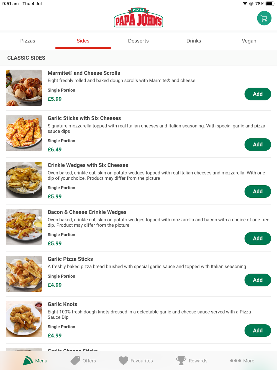Open the shopping cart
Viewport: 277px width, 370px height.
[x=264, y=18]
